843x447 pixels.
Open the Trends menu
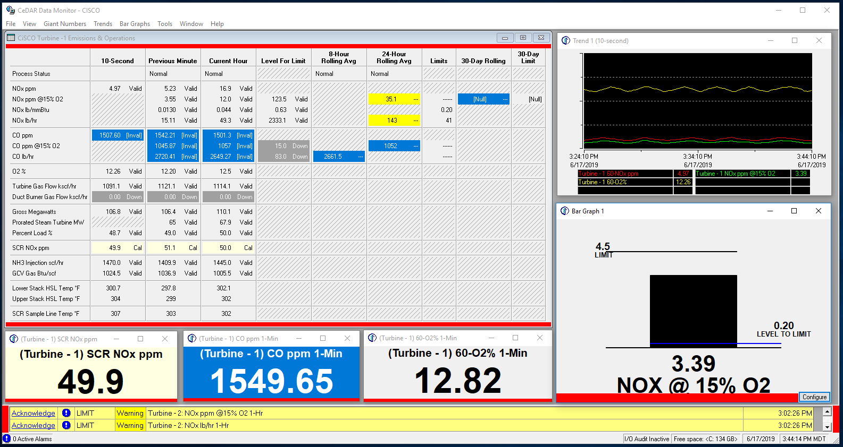(103, 24)
